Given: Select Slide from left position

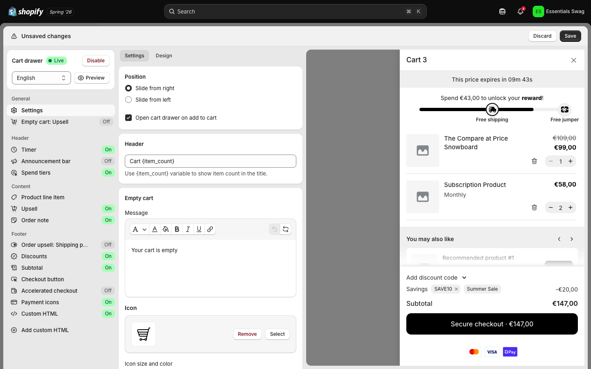Looking at the screenshot, I should pos(128,100).
